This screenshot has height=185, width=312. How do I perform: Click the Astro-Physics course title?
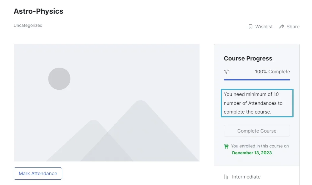pos(38,11)
